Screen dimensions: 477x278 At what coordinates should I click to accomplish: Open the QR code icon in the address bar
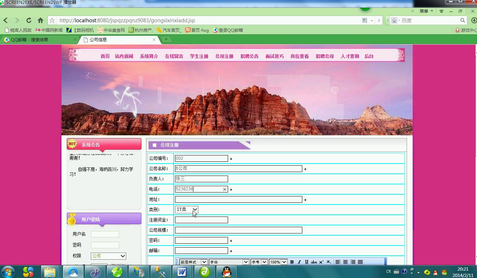coord(365,20)
